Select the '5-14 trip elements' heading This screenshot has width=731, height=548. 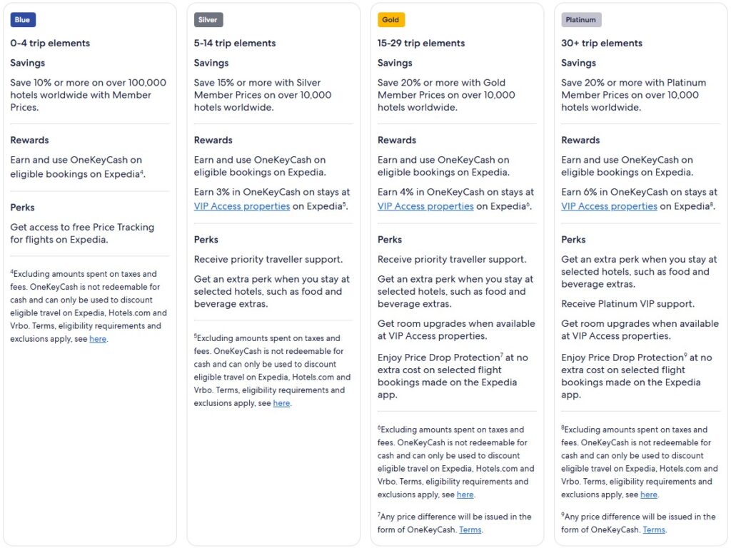click(235, 44)
